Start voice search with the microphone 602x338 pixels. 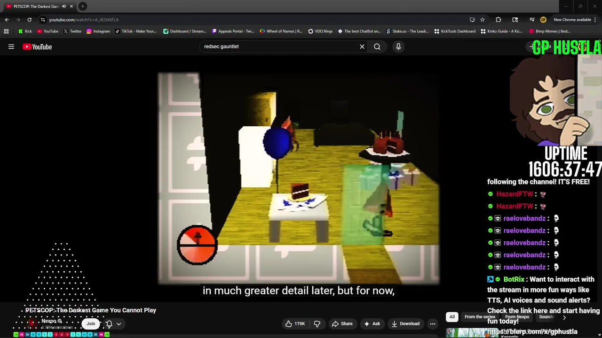(398, 46)
